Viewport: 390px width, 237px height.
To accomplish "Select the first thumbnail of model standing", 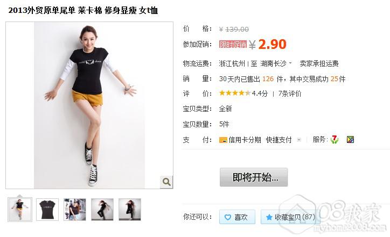I will point(20,210).
